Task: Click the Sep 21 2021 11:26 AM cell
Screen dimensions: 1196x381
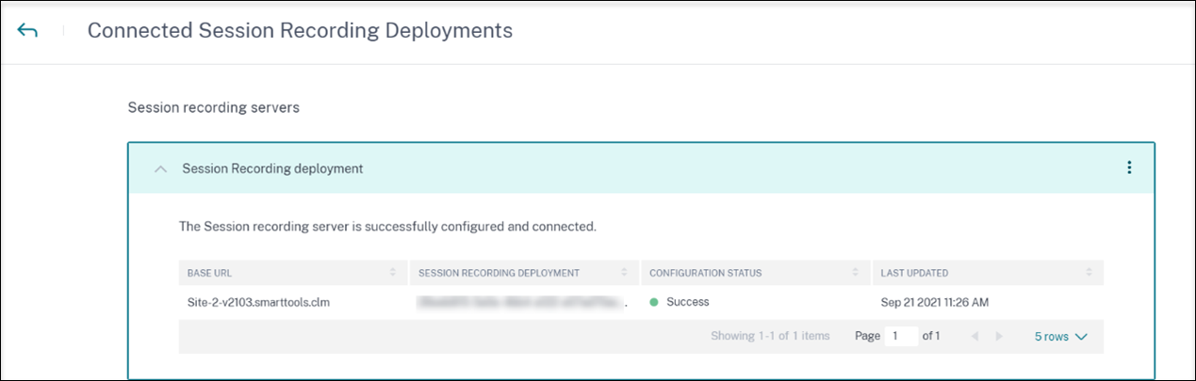Action: [x=934, y=302]
